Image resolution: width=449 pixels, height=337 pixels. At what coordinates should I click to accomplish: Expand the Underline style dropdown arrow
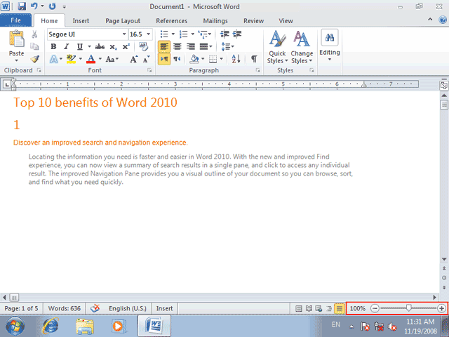[89, 47]
